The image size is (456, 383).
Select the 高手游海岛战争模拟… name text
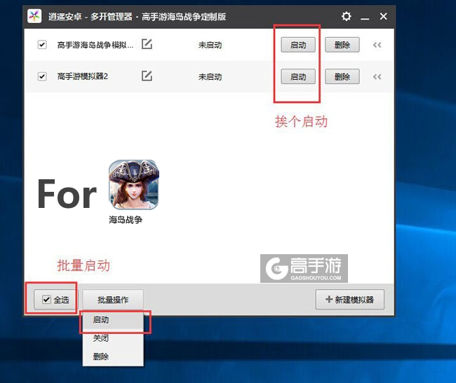[95, 46]
